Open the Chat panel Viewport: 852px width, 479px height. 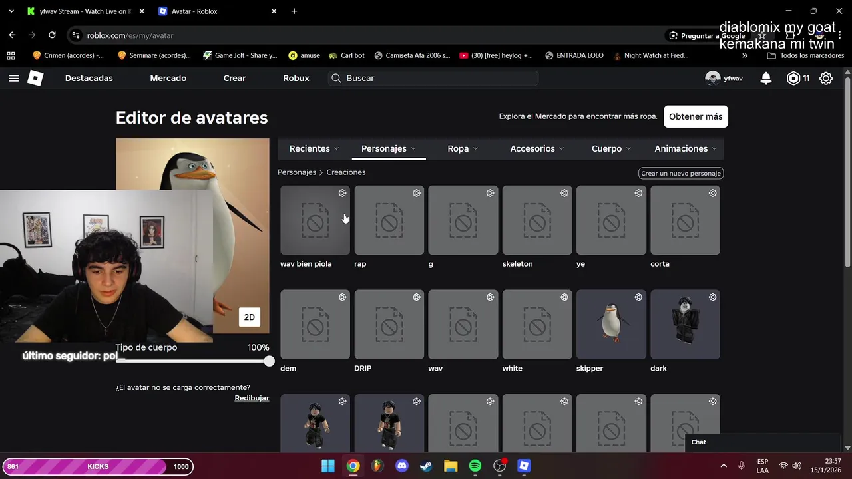pyautogui.click(x=763, y=442)
